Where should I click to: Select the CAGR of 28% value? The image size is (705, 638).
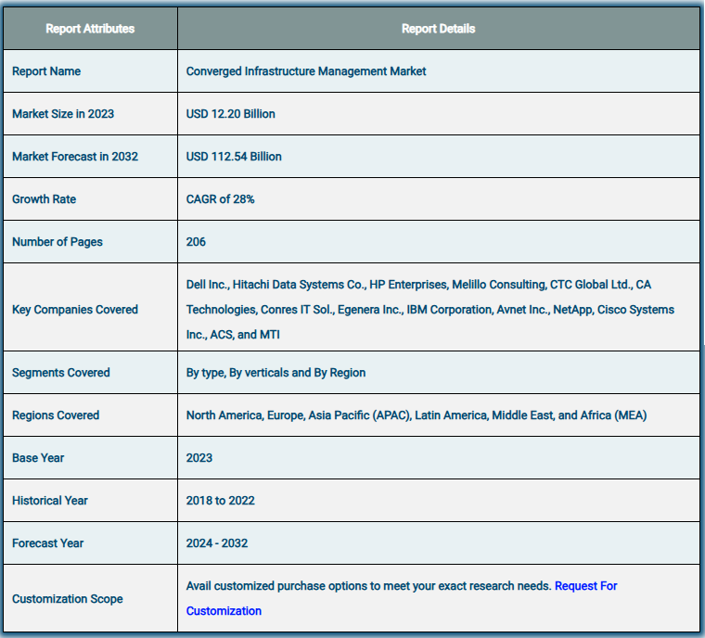pyautogui.click(x=221, y=199)
